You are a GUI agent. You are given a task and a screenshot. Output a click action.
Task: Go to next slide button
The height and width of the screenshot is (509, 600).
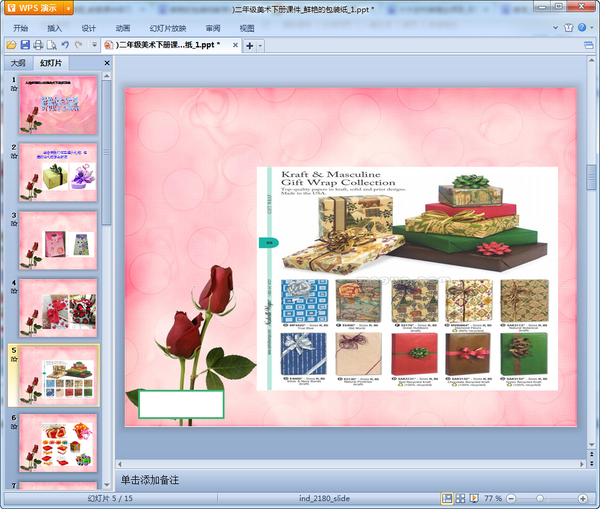(591, 463)
